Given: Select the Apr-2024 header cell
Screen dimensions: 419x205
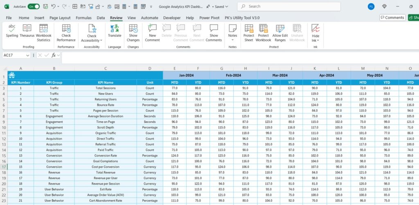Looking at the screenshot, I should (x=327, y=75).
